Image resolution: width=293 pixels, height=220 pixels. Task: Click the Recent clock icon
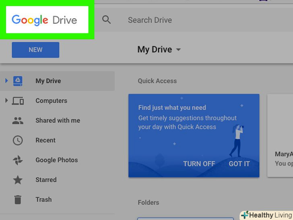tap(18, 140)
